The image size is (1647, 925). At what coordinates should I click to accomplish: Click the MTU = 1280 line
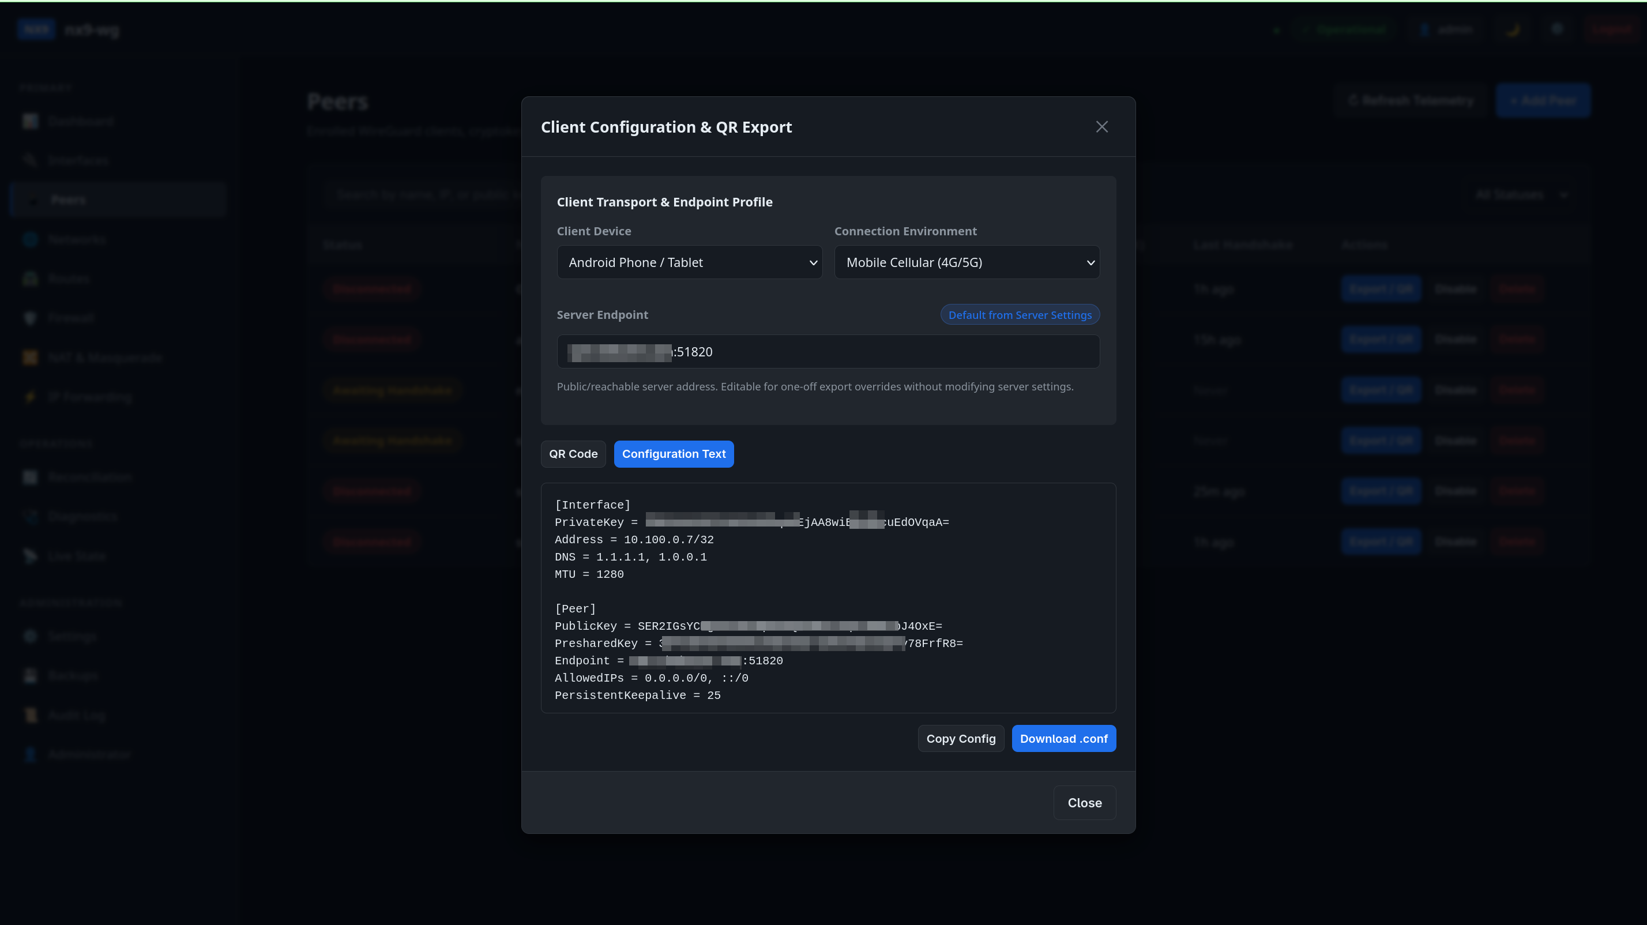coord(589,574)
